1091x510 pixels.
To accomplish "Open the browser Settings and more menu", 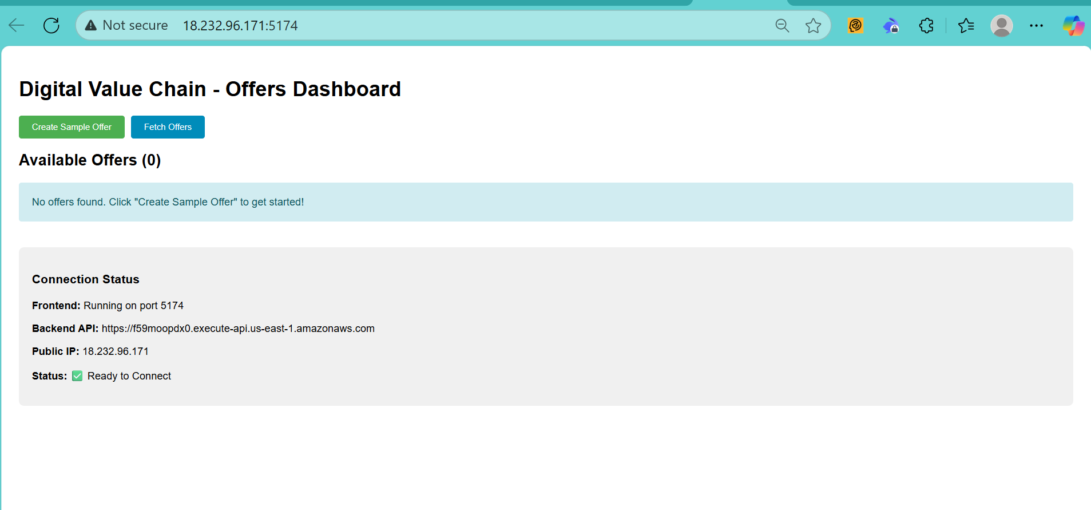I will pos(1036,25).
